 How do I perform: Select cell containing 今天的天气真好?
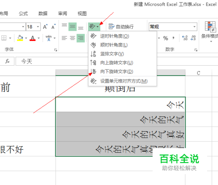coord(120,134)
